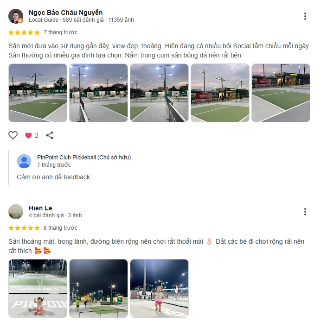
Task: View the second photo showing the net post
Action: pyautogui.click(x=98, y=93)
